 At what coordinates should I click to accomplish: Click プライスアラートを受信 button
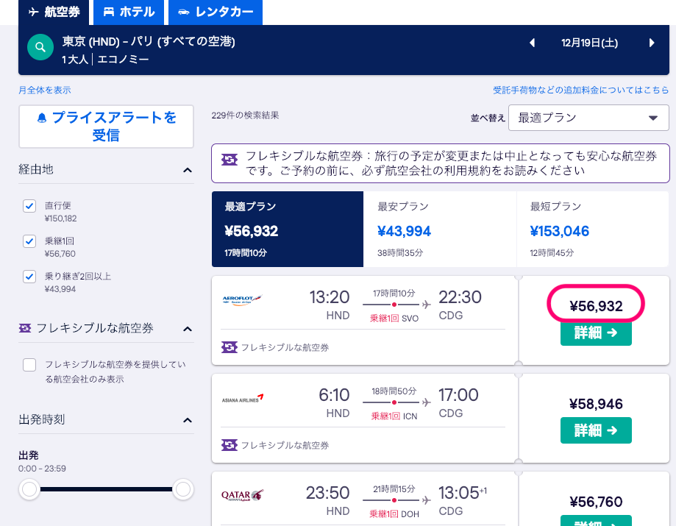106,127
